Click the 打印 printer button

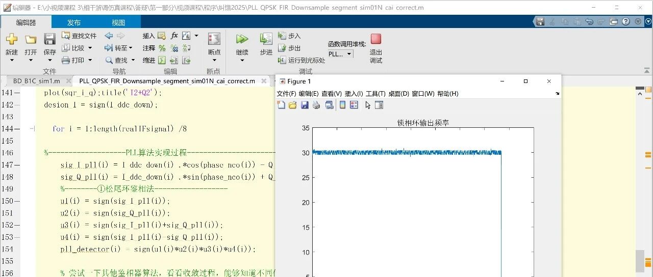click(77, 60)
